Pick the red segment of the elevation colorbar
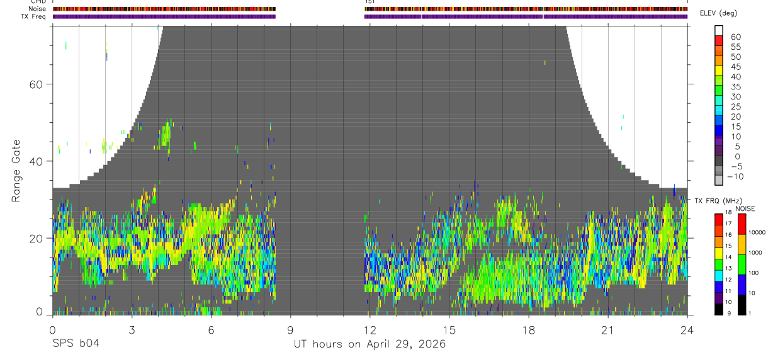This screenshot has width=773, height=357. (719, 40)
